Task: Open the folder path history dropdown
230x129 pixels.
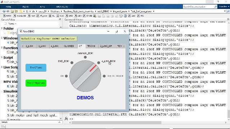Action: point(225,11)
